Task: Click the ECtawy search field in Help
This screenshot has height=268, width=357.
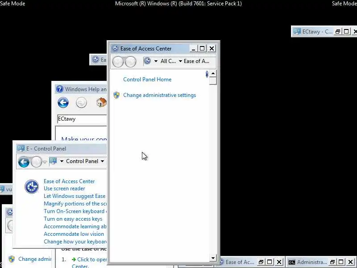Action: click(x=82, y=119)
